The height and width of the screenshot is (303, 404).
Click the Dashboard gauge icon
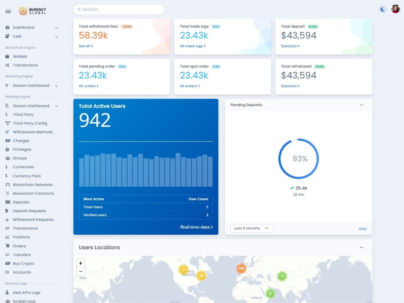(7, 27)
